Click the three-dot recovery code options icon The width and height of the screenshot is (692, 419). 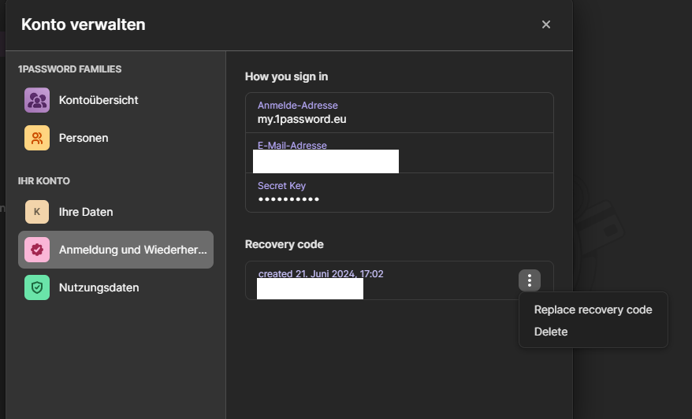point(530,280)
